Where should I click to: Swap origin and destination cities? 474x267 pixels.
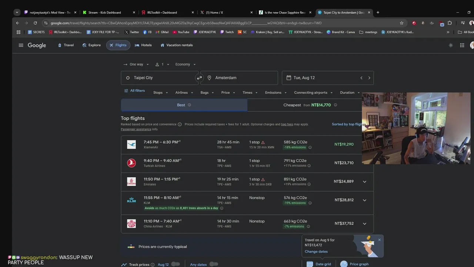199,78
